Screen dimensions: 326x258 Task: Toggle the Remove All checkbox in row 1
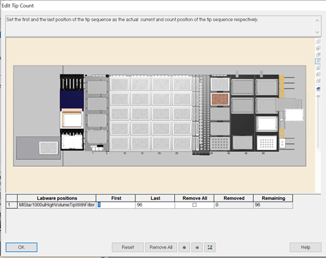pyautogui.click(x=195, y=205)
